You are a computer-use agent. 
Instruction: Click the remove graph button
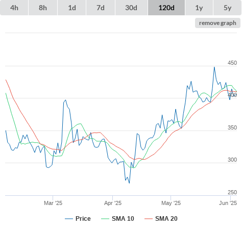point(217,23)
